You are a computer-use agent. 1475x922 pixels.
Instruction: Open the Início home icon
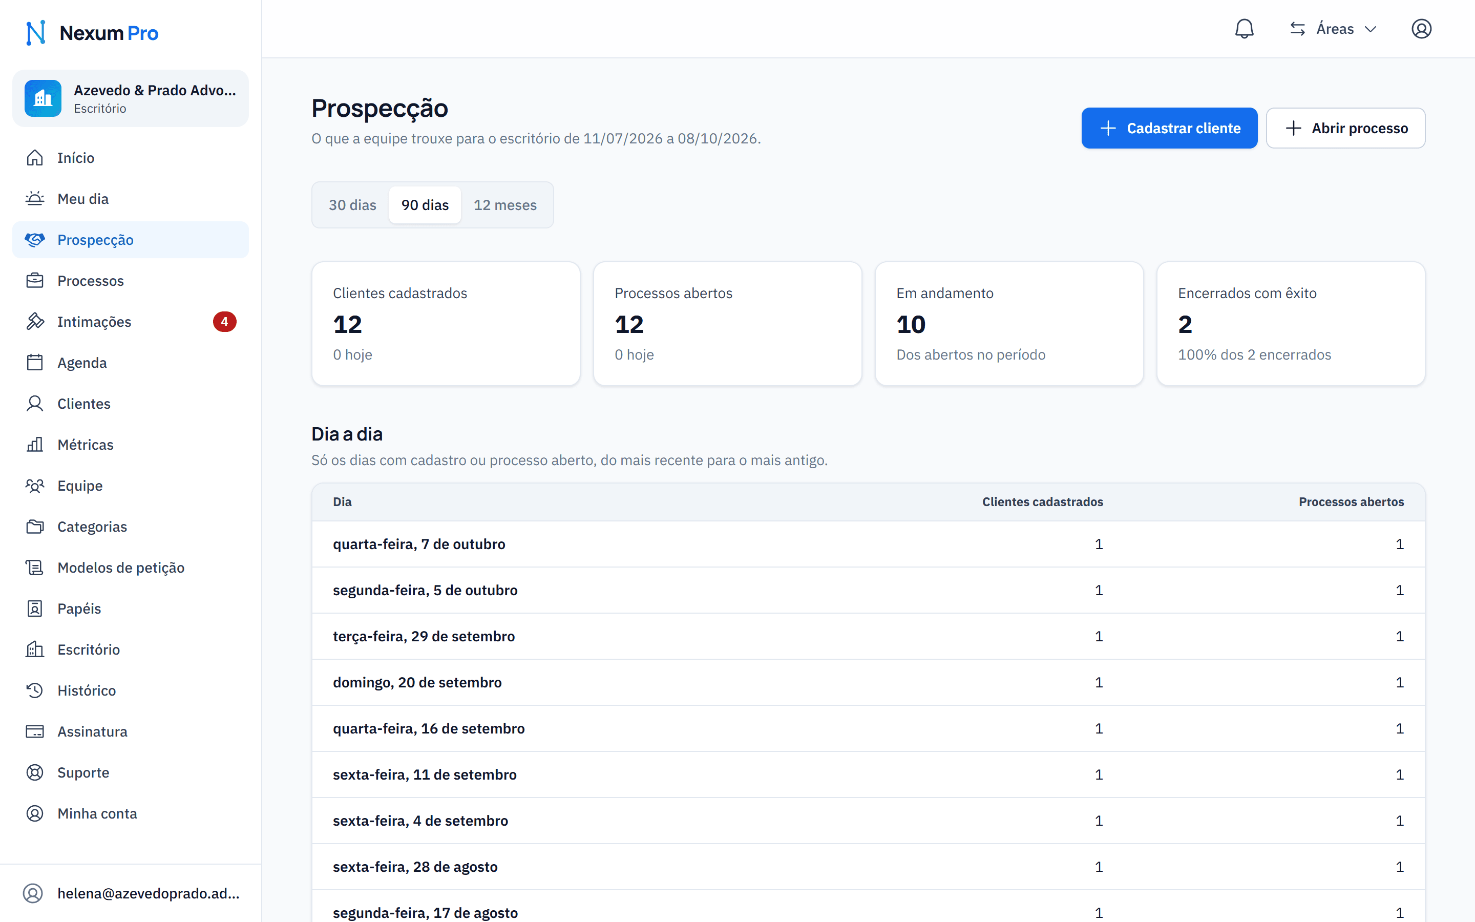tap(35, 158)
